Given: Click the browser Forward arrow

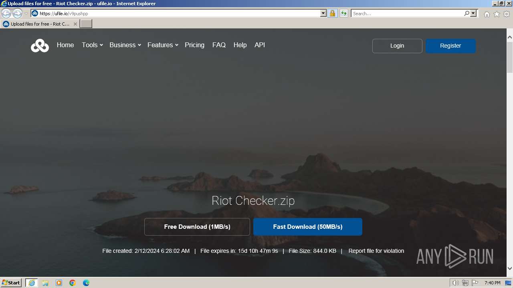Looking at the screenshot, I should [x=17, y=13].
